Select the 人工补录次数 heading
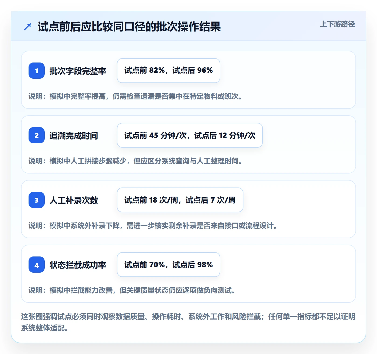This screenshot has height=354, width=377. 74,200
